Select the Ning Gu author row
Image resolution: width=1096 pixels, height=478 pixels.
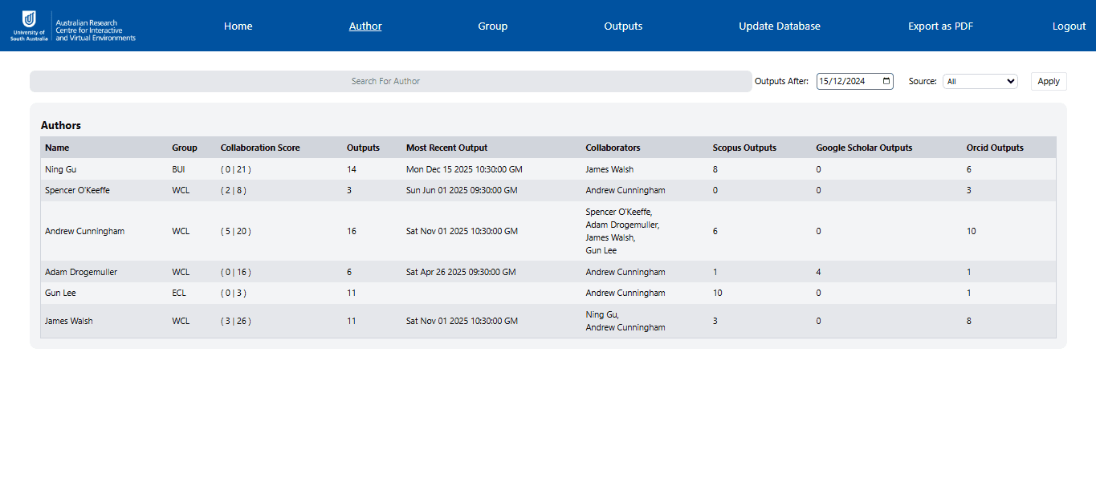(61, 169)
